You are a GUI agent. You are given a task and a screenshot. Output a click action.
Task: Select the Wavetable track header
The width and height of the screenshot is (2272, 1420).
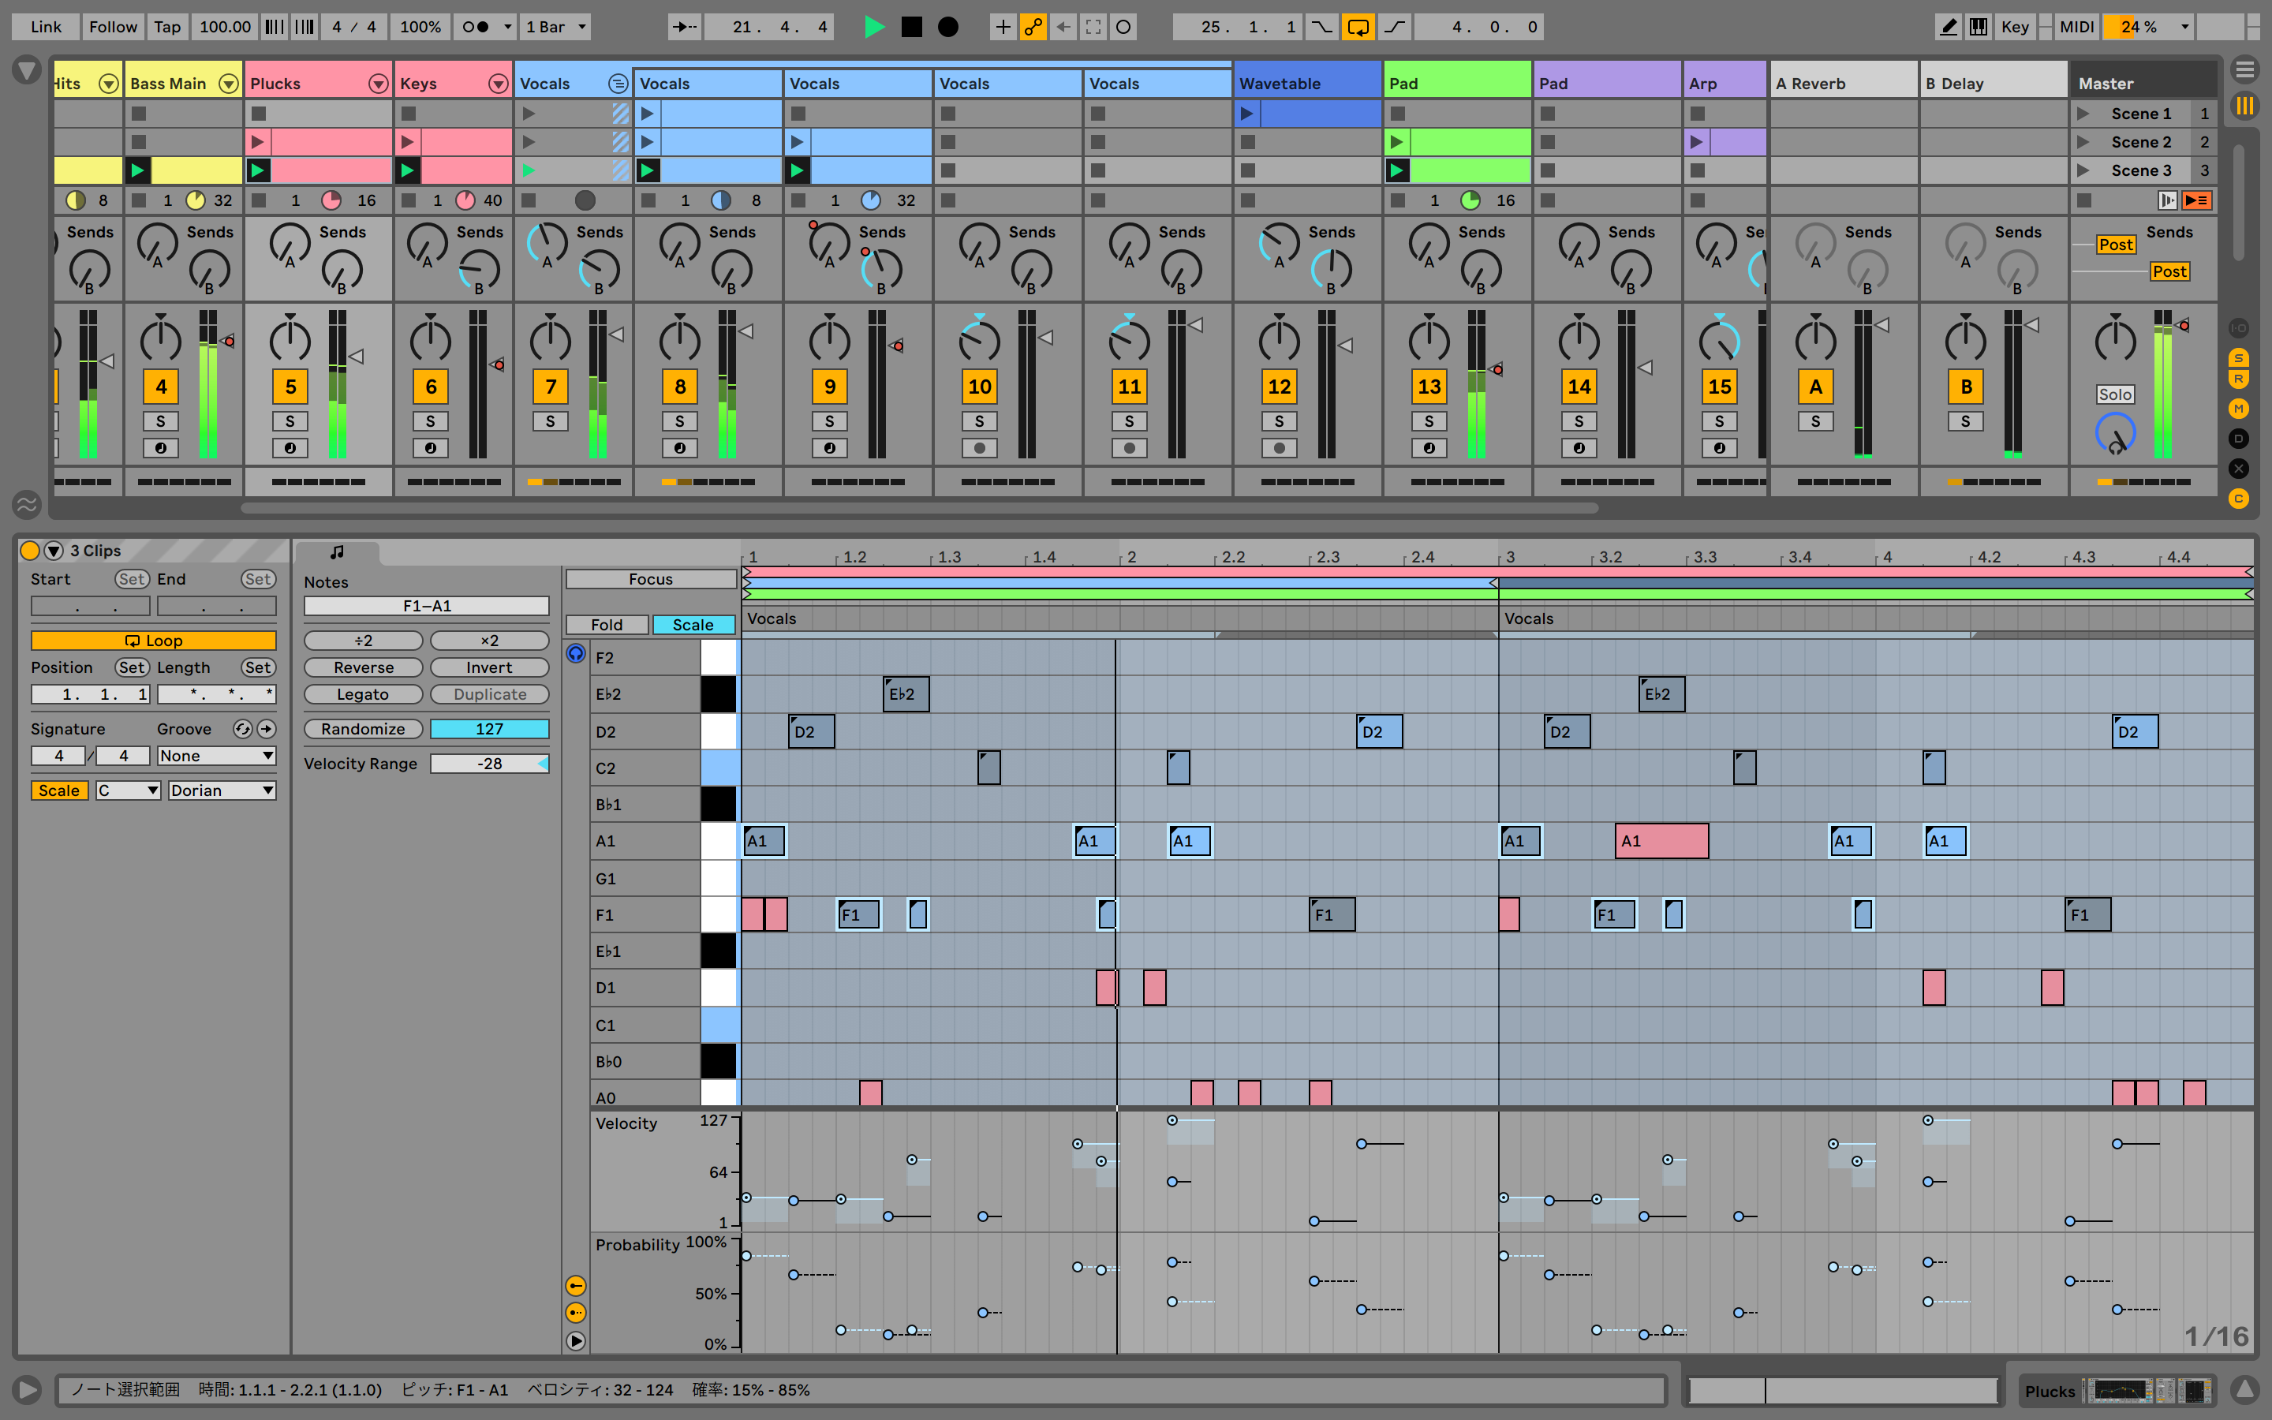1305,84
